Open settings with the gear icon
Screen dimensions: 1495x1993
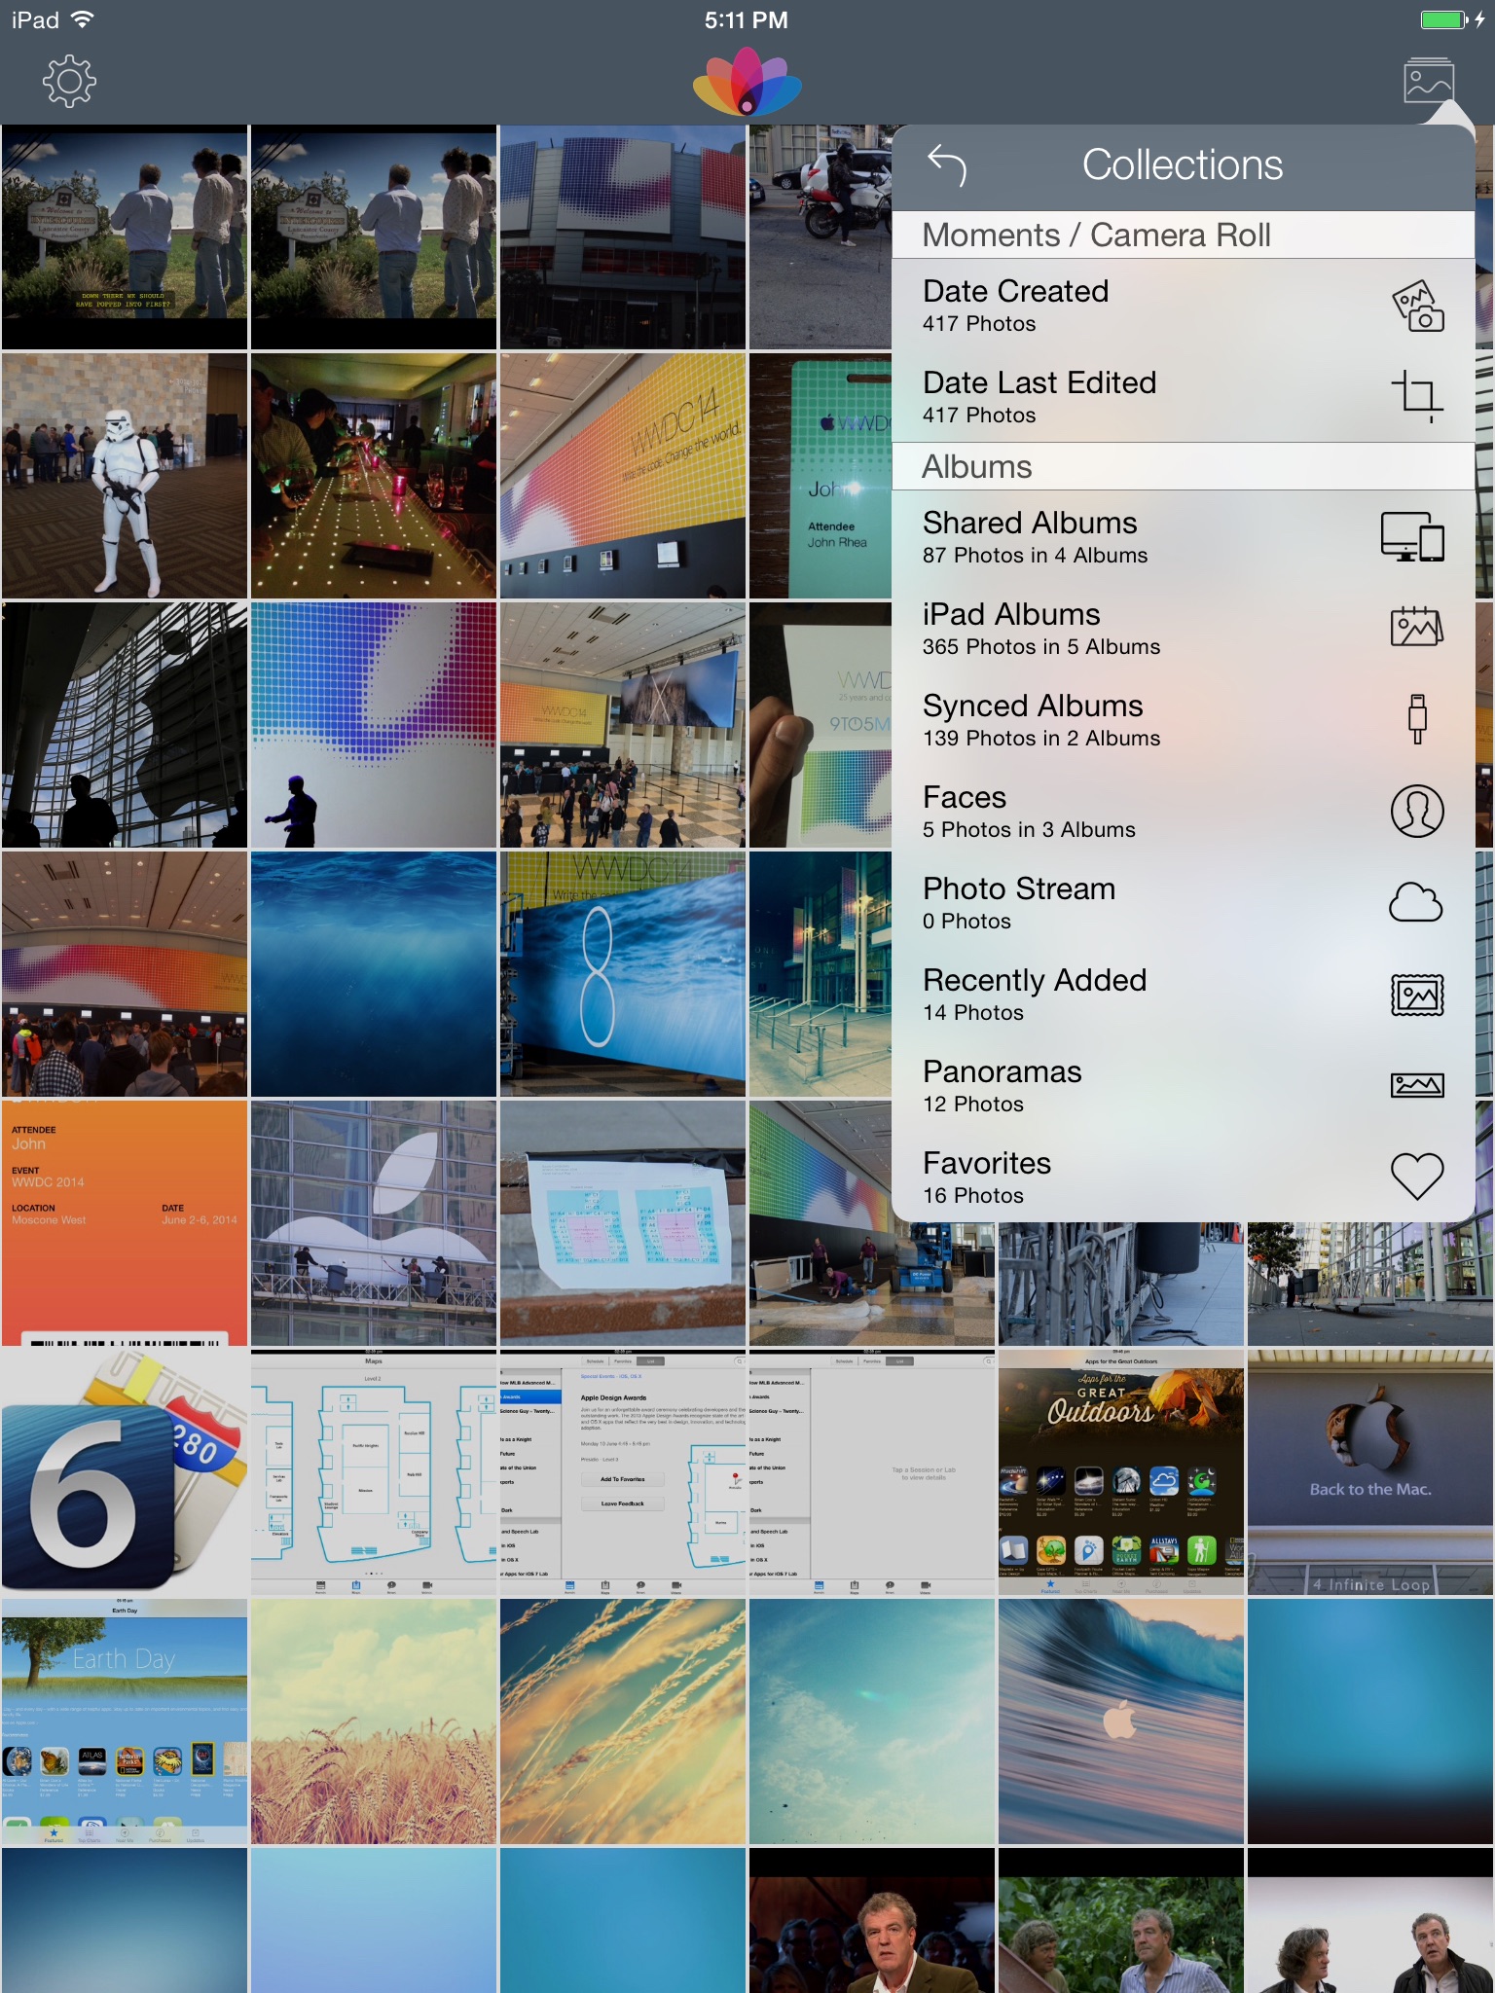(69, 82)
